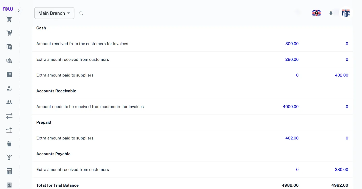Open the line chart sidebar icon

coord(9,130)
